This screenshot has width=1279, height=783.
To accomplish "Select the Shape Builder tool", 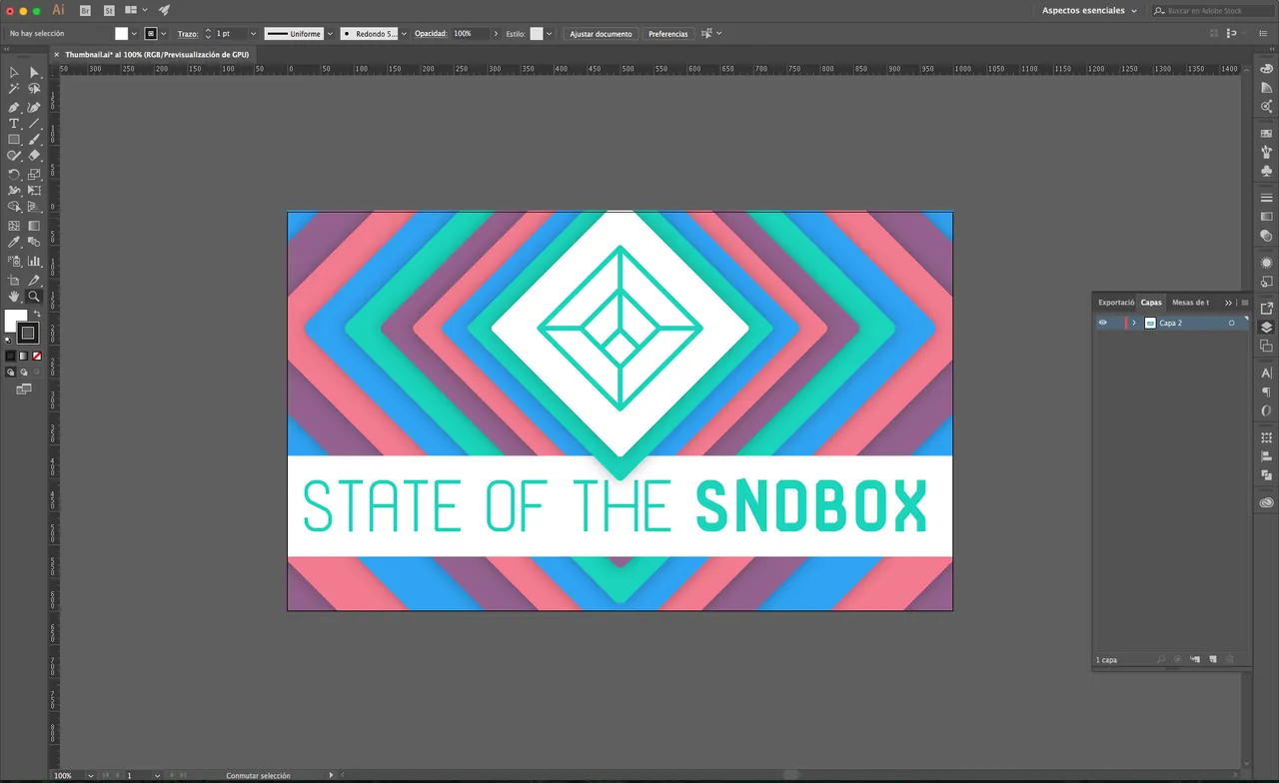I will point(14,207).
